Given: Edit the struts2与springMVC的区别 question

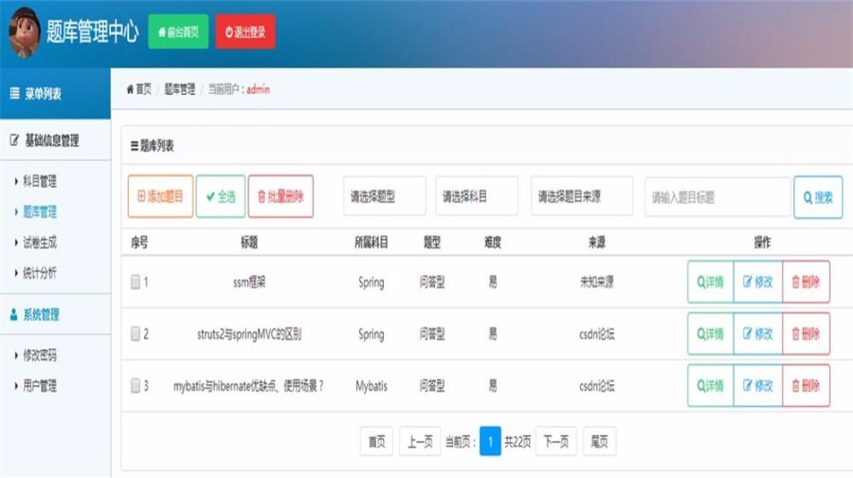Looking at the screenshot, I should [758, 334].
